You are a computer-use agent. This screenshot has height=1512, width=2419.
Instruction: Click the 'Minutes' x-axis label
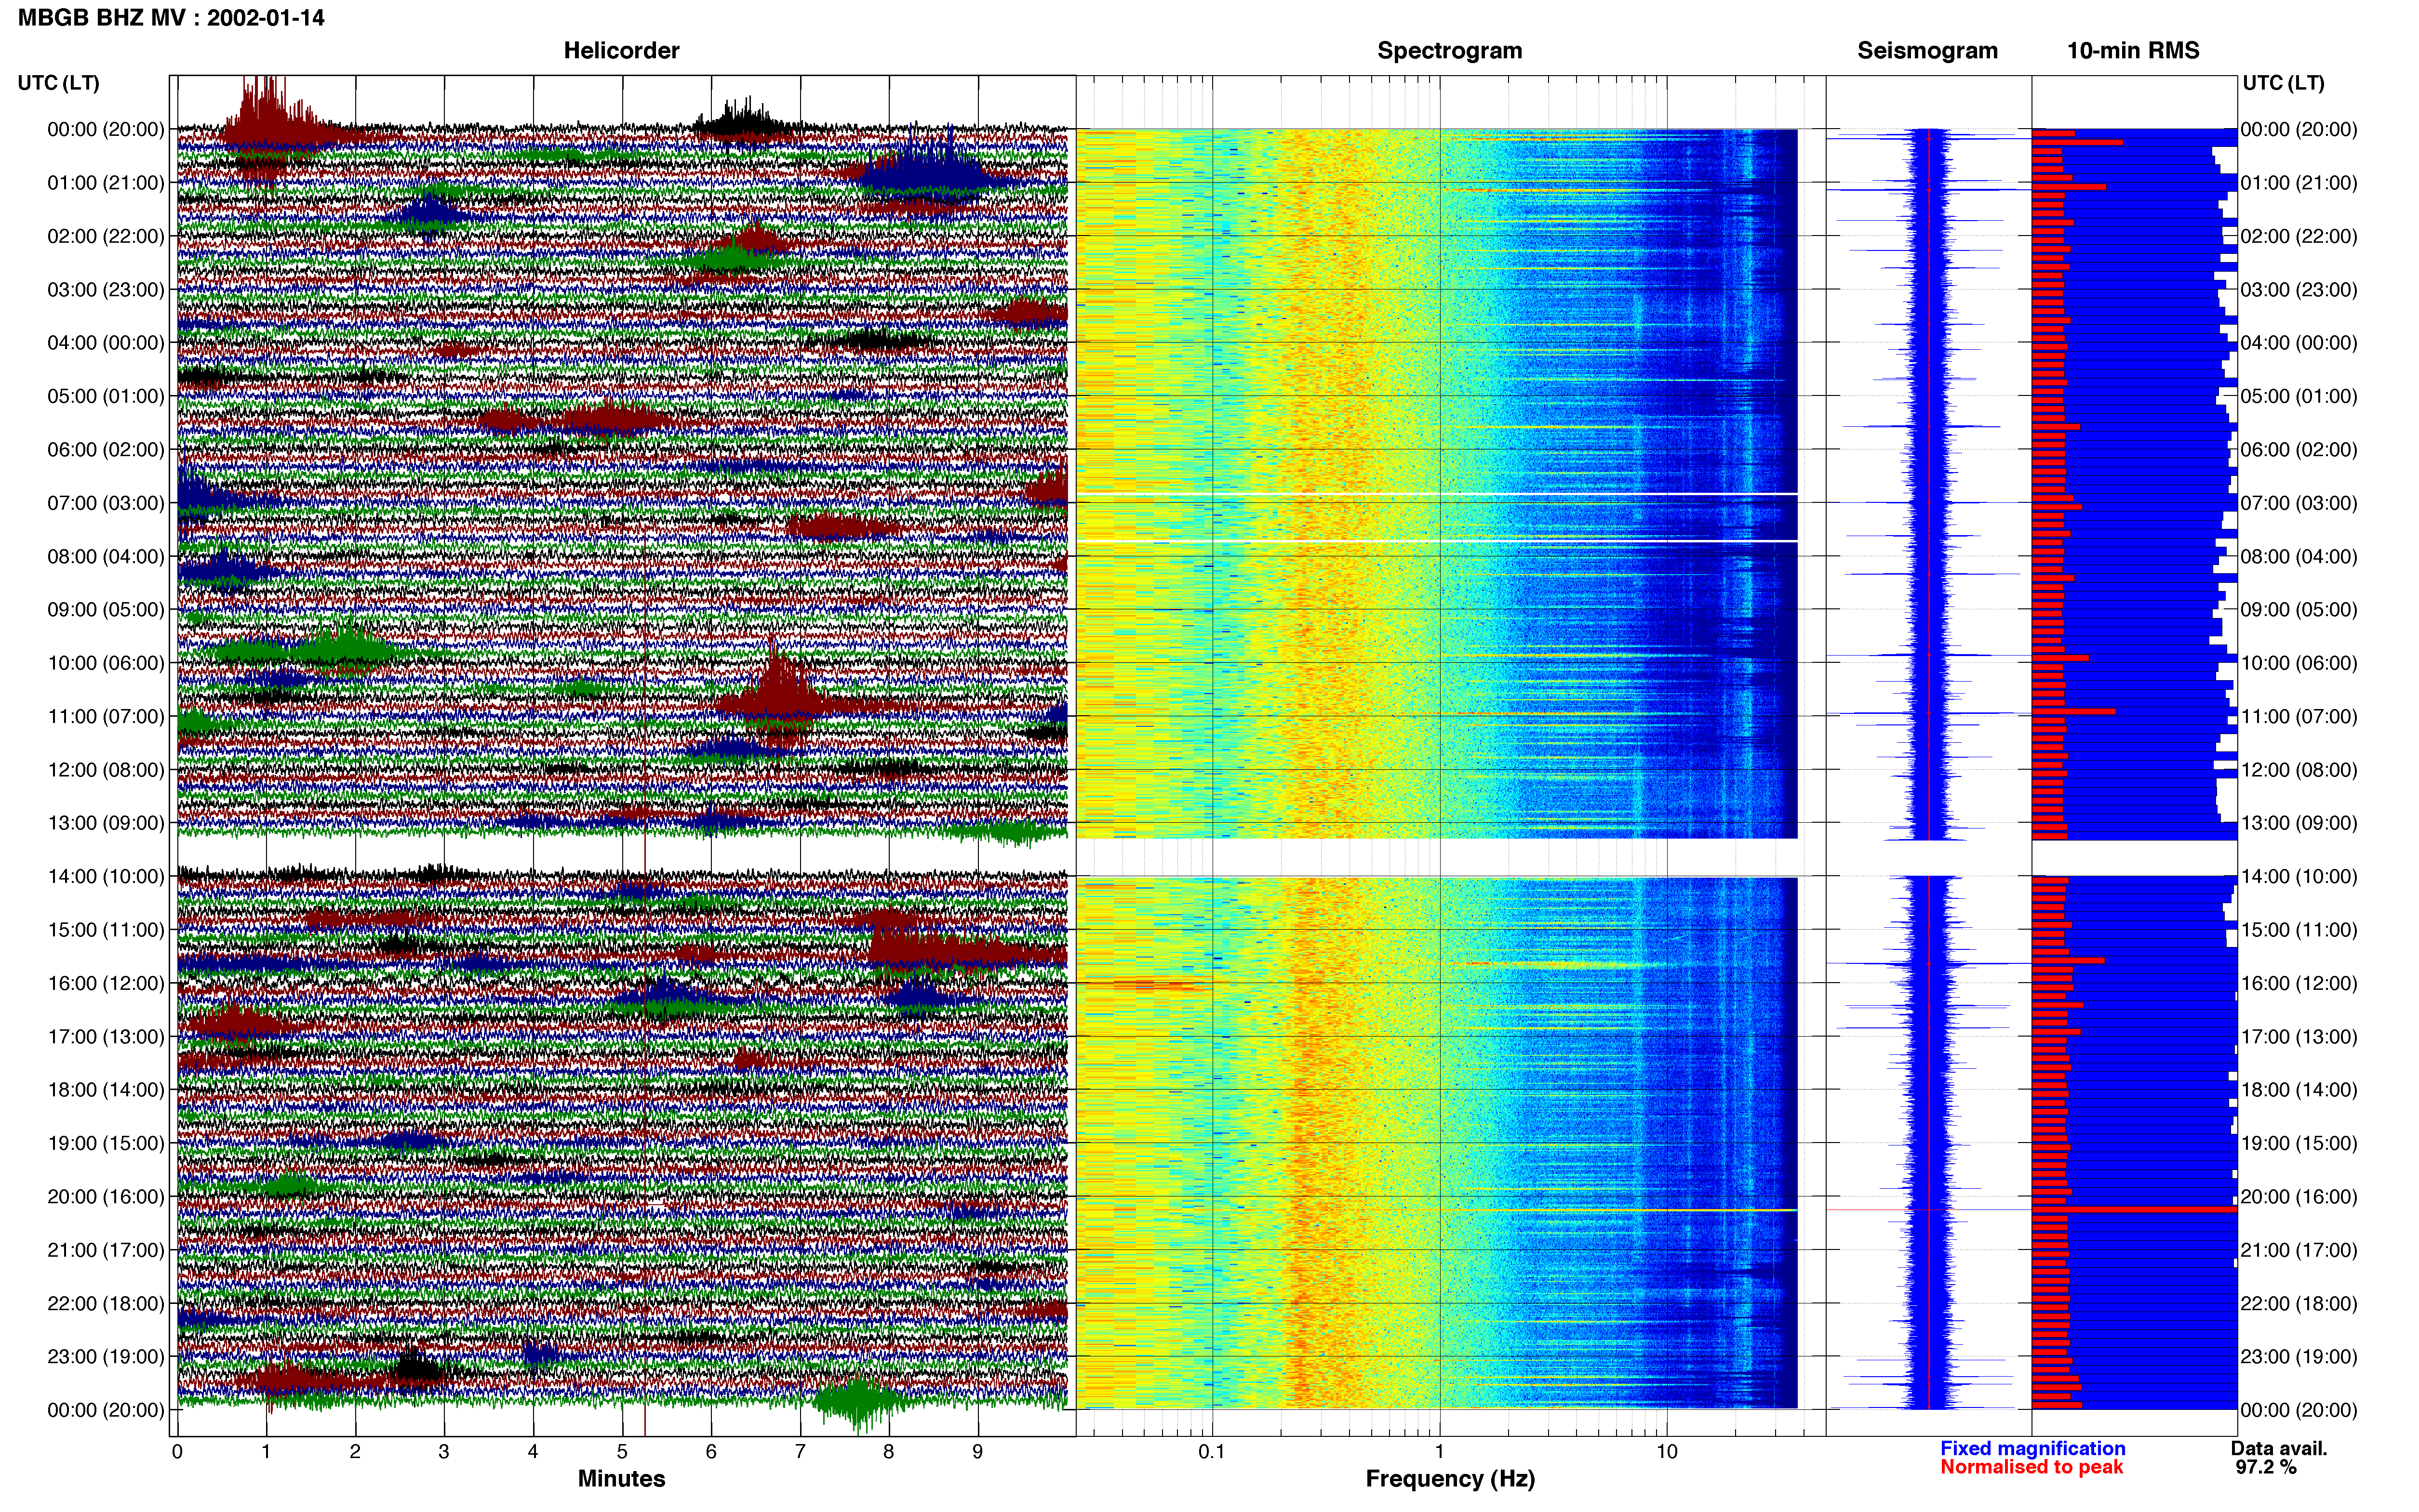621,1479
